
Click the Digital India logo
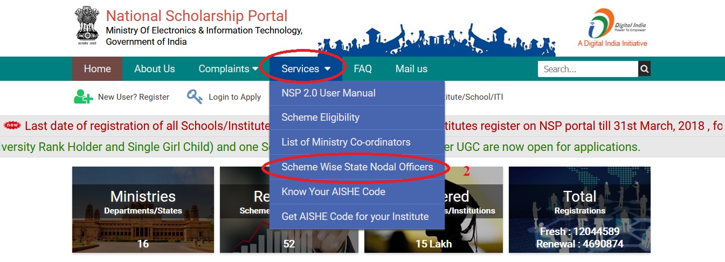tap(611, 23)
